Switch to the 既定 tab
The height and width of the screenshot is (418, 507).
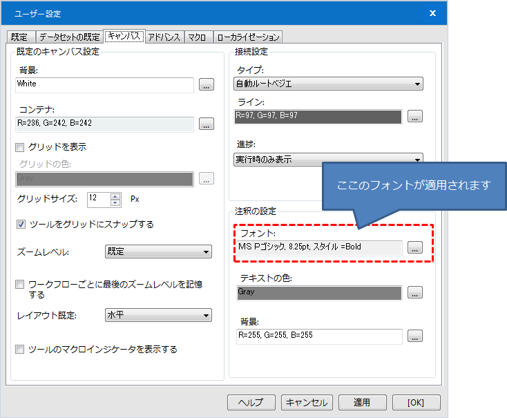21,37
